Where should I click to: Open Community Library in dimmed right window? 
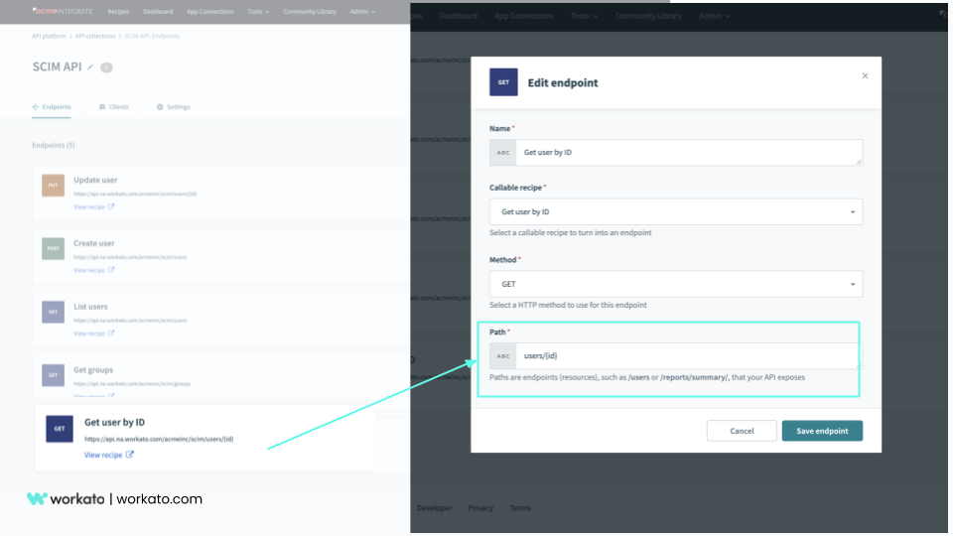click(648, 16)
